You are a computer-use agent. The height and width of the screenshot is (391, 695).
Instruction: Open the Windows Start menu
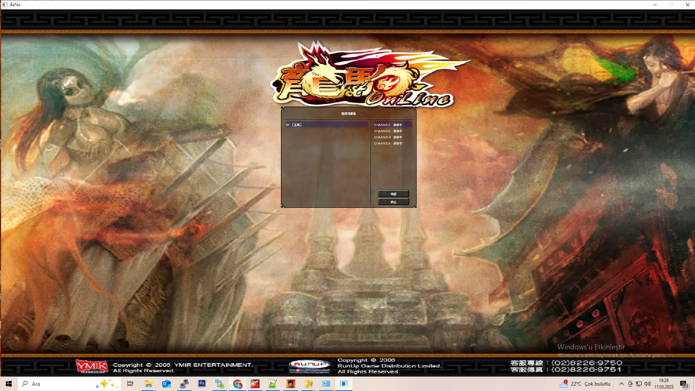(9, 384)
